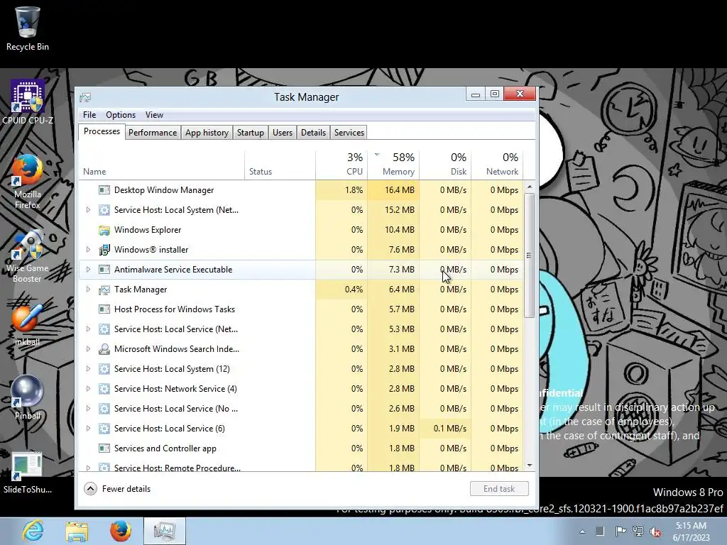The image size is (727, 545).
Task: Select the 0.1 MB/s disk value
Action: click(x=446, y=429)
